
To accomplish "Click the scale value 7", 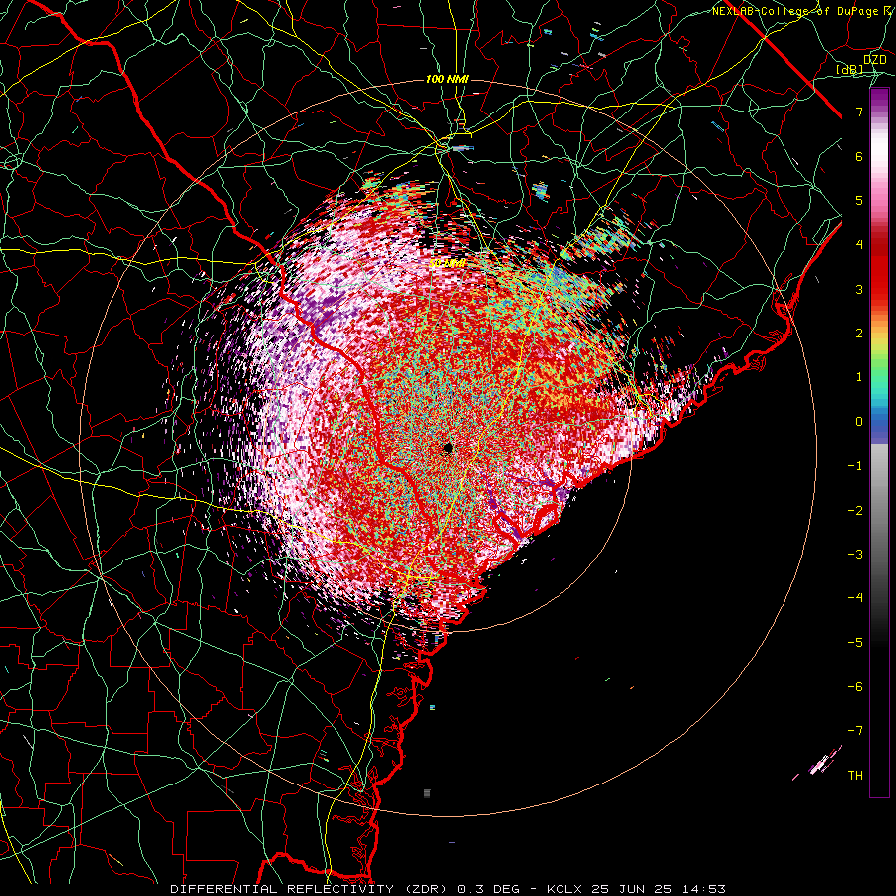I will 859,112.
